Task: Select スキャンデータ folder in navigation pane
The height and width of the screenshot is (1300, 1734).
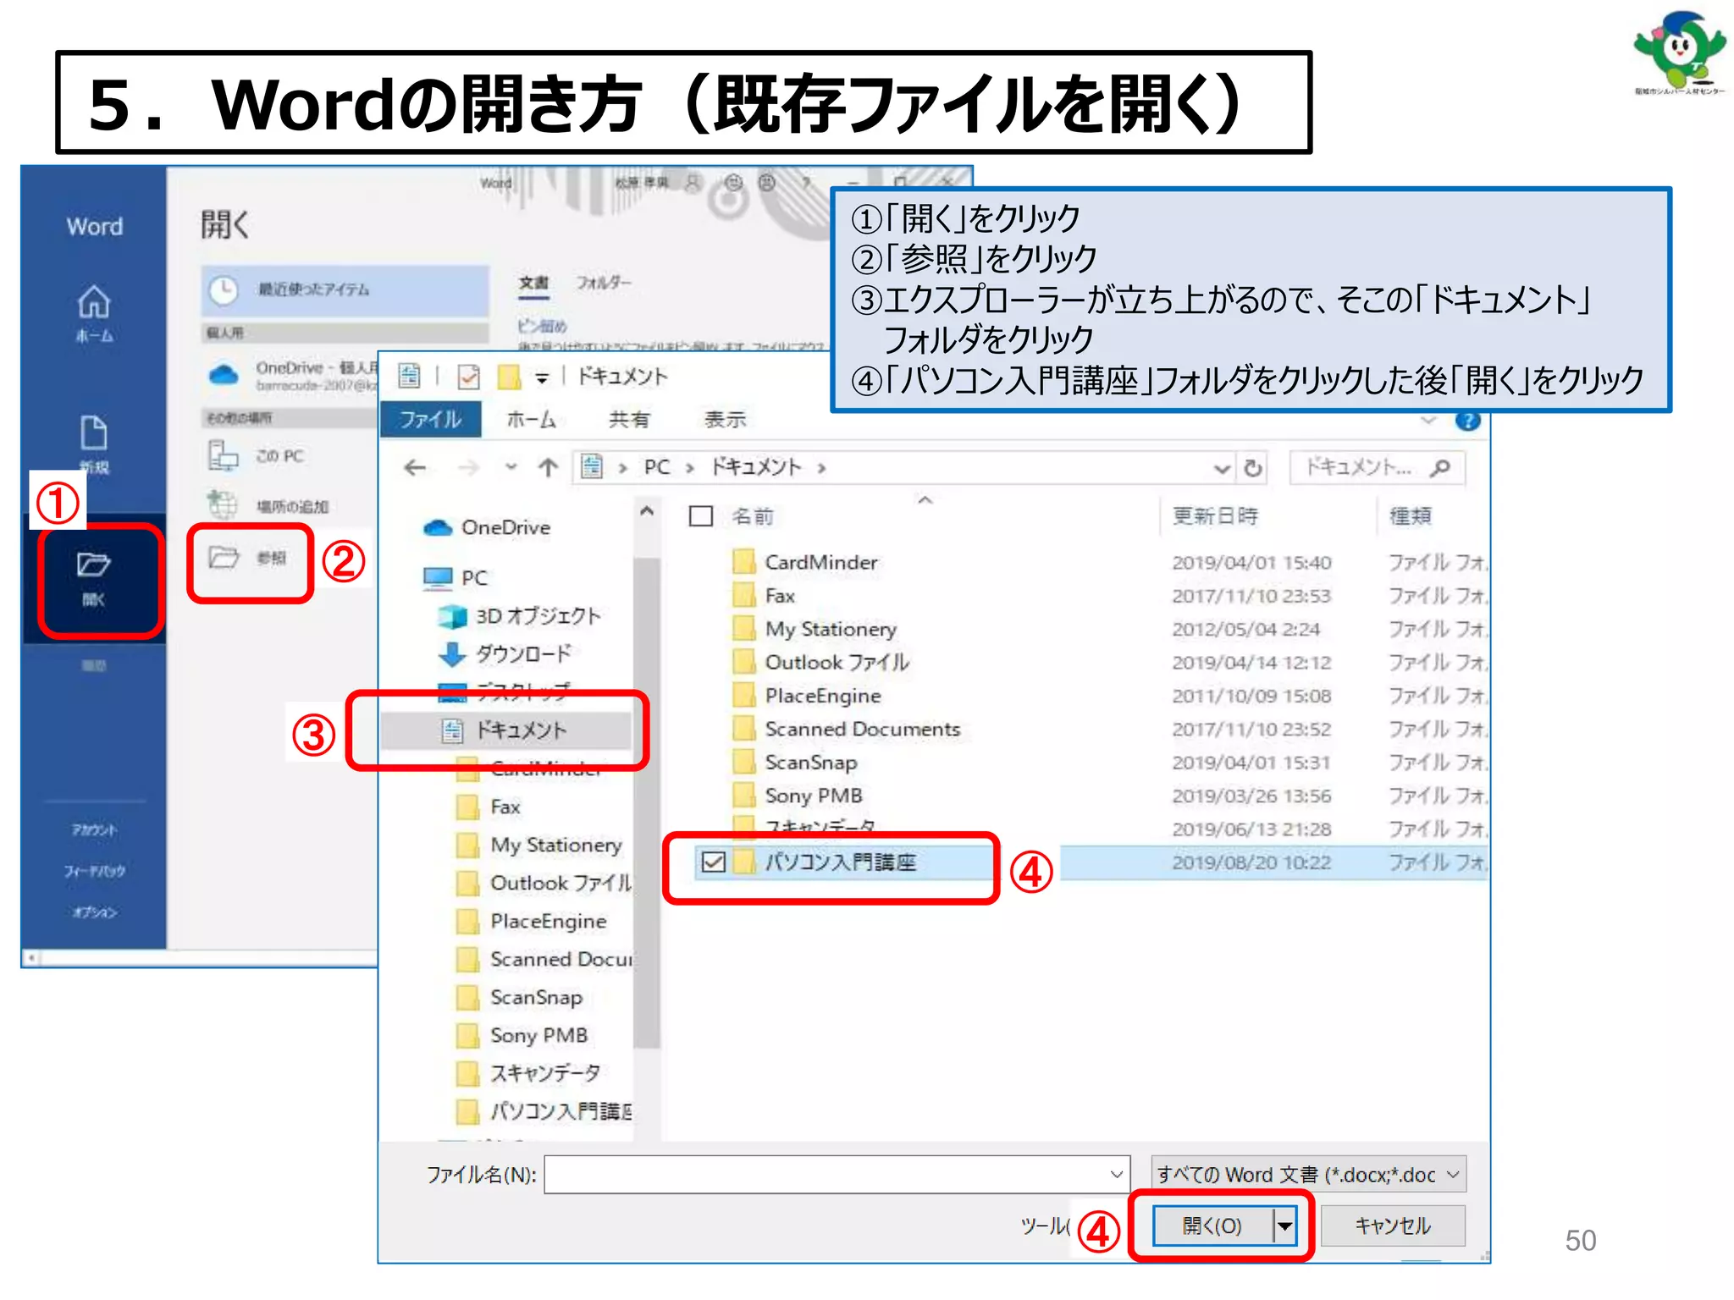Action: click(528, 1073)
